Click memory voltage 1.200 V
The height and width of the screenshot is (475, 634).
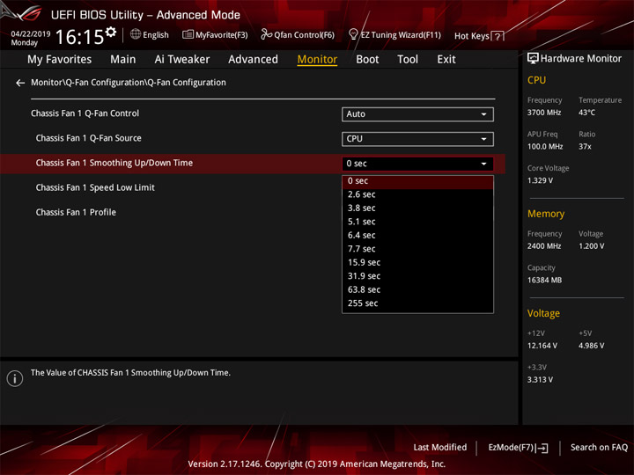(x=591, y=246)
